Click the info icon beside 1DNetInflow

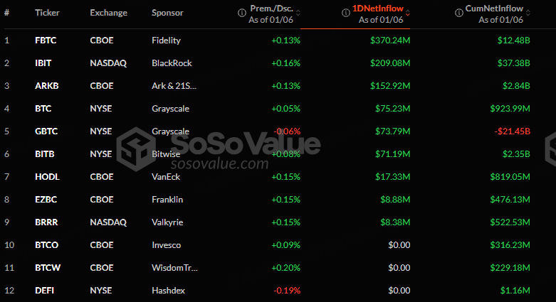coord(346,13)
